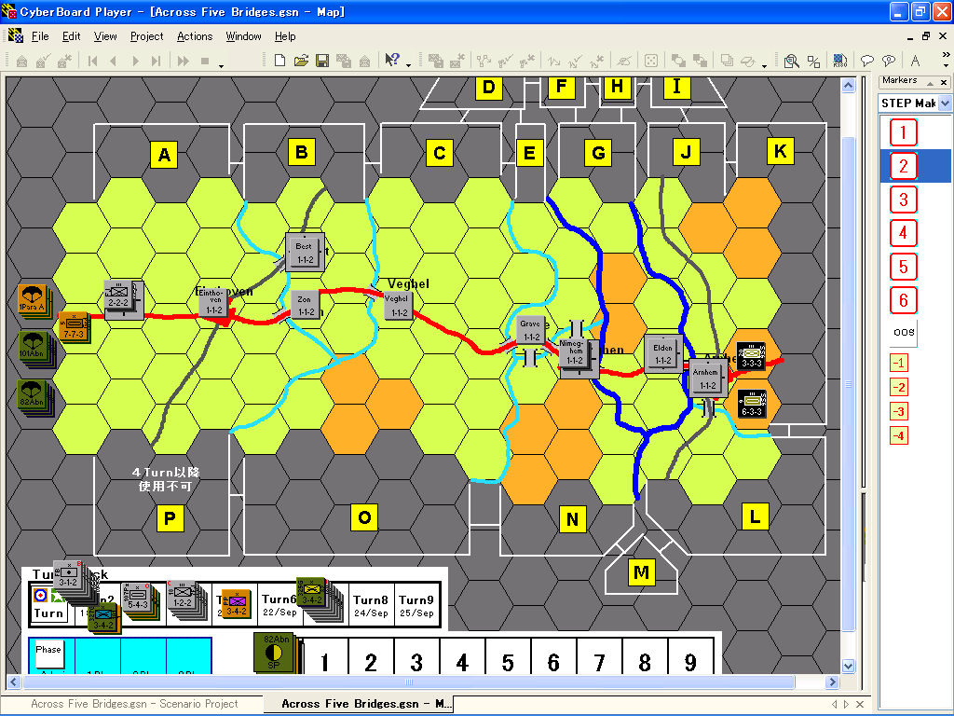This screenshot has height=716, width=954.
Task: Click the step forward playback arrow
Action: point(135,61)
